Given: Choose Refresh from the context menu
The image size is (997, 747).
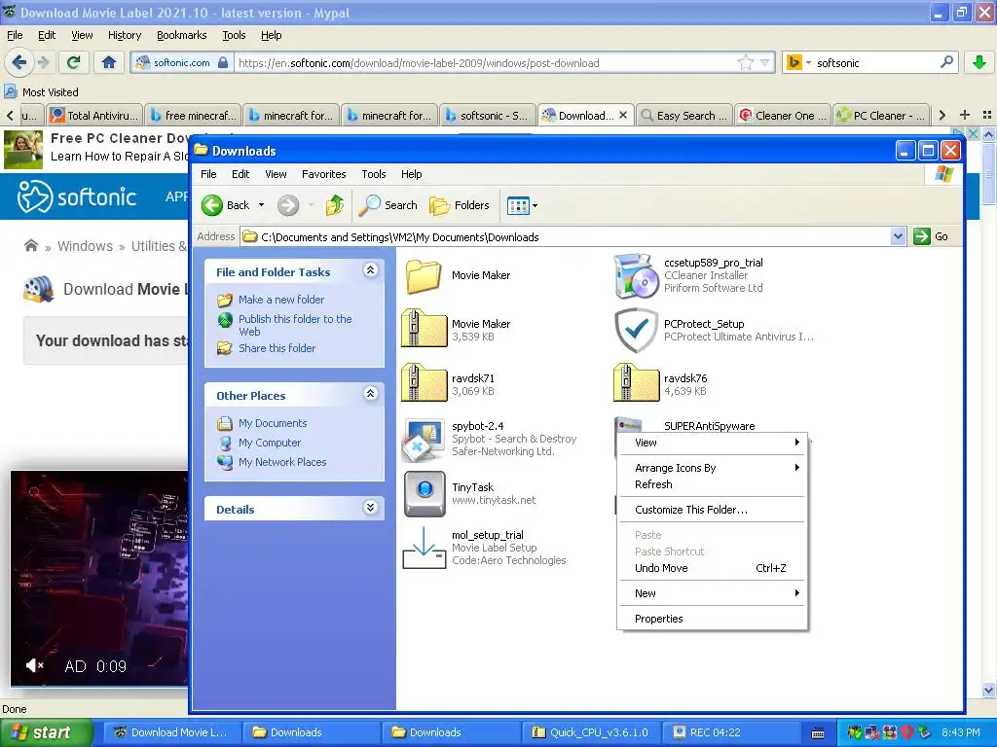Looking at the screenshot, I should pyautogui.click(x=712, y=484).
